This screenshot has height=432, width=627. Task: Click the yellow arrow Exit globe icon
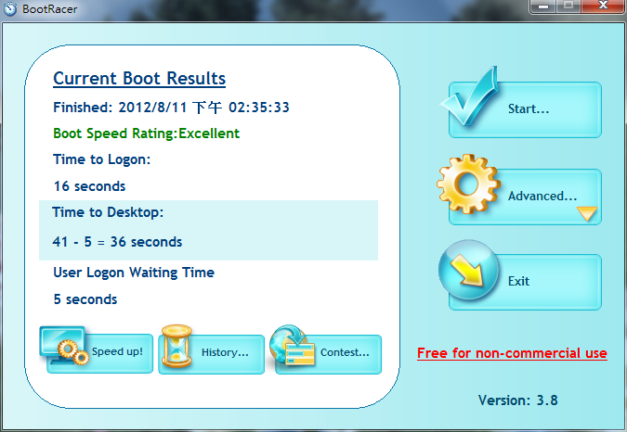pyautogui.click(x=469, y=270)
